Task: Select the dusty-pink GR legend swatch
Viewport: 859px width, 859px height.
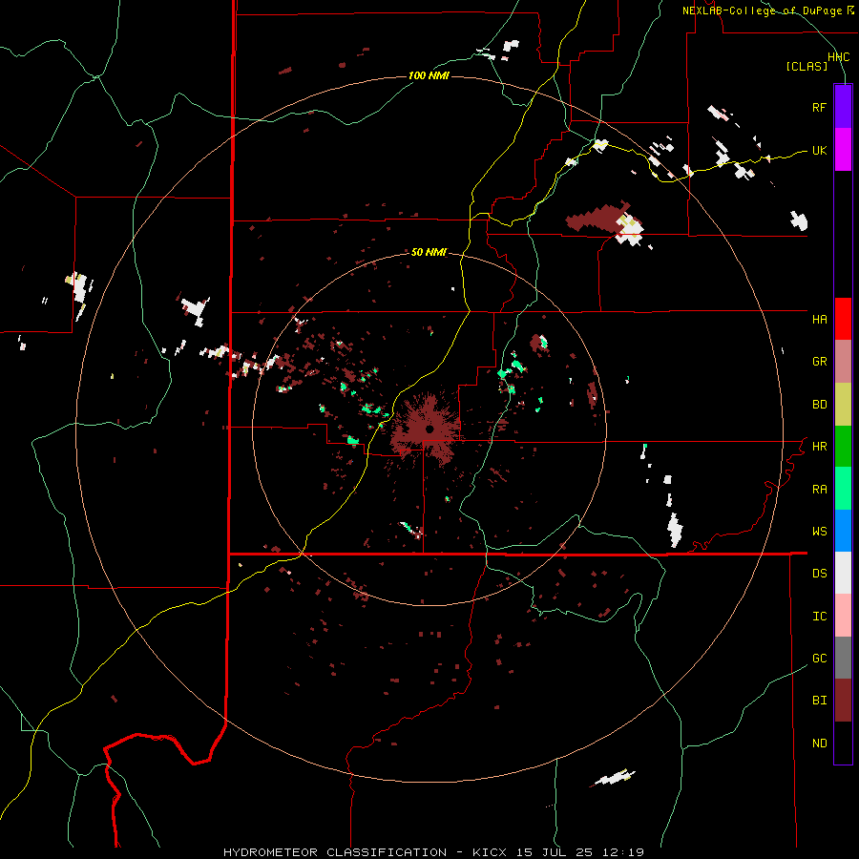Action: [843, 361]
